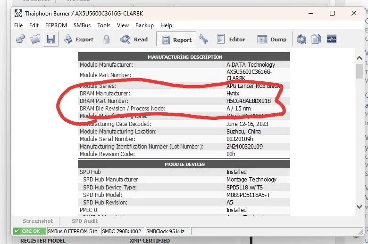The image size is (368, 244).
Task: Select the A / 15 nm value
Action: click(x=238, y=108)
